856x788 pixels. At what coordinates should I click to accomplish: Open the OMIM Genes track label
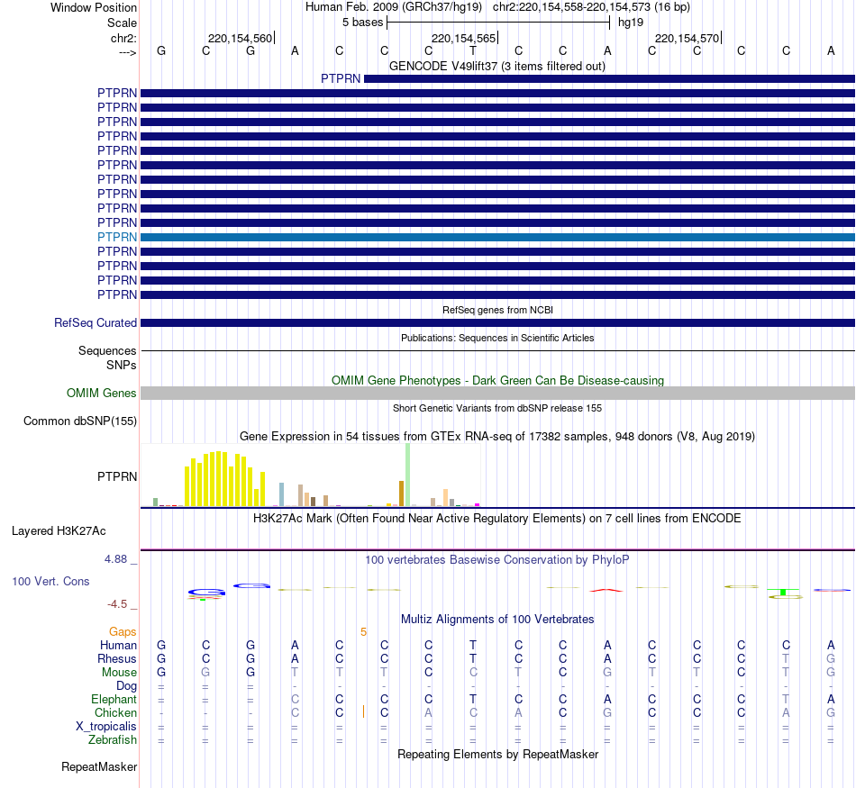[101, 393]
